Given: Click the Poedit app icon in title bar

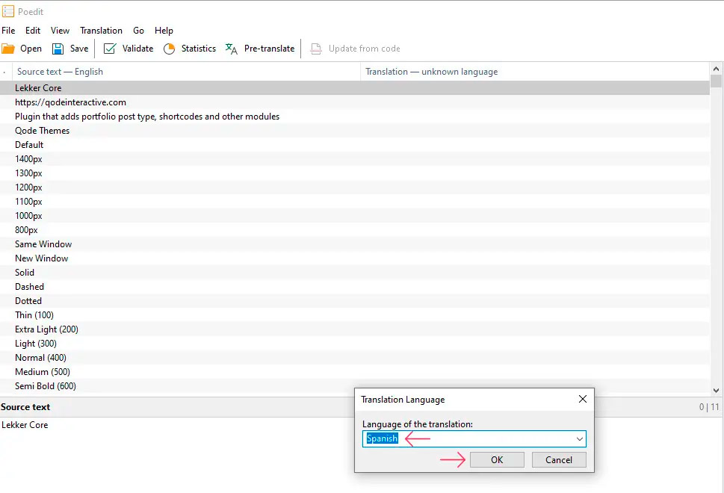Looking at the screenshot, I should (x=7, y=11).
